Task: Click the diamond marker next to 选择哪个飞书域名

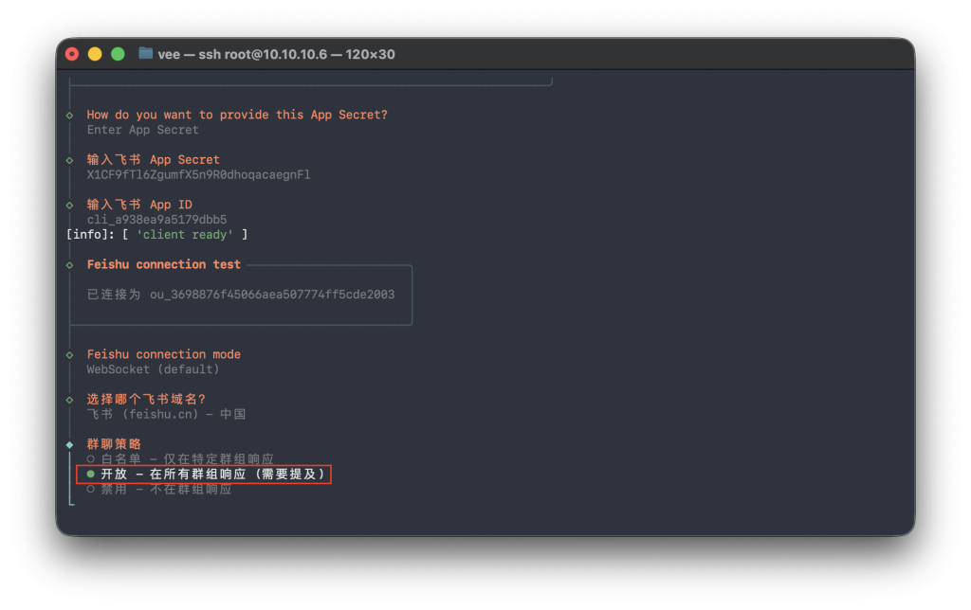Action: (x=69, y=400)
